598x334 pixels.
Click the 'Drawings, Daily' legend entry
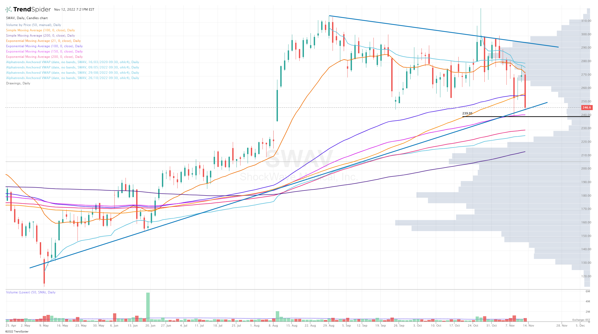(18, 83)
